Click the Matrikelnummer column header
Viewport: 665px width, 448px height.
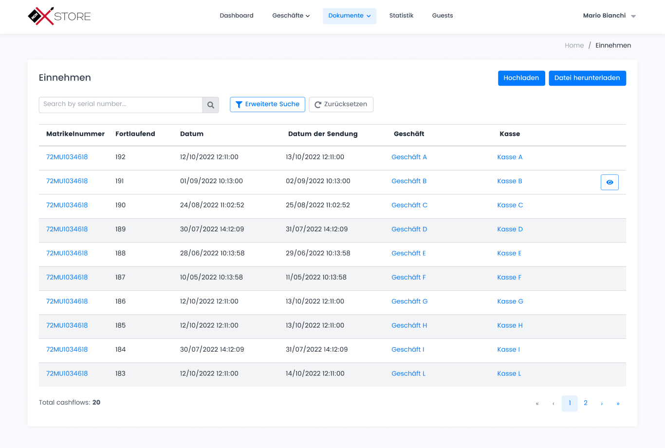point(75,134)
